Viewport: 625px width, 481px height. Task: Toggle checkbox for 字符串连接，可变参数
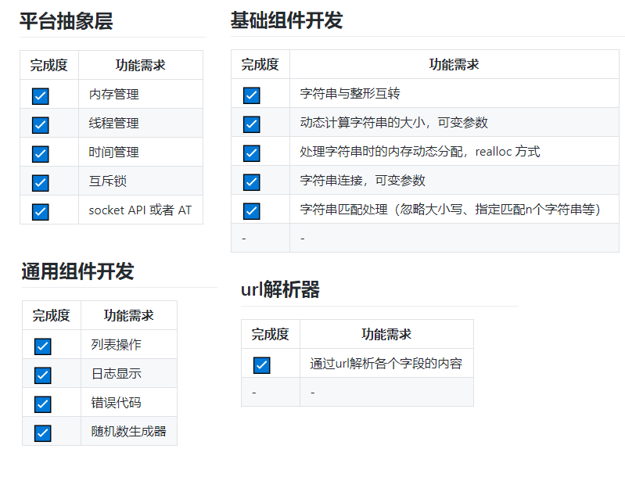[252, 182]
